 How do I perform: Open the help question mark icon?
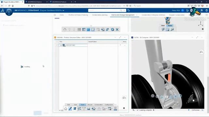point(206,10)
